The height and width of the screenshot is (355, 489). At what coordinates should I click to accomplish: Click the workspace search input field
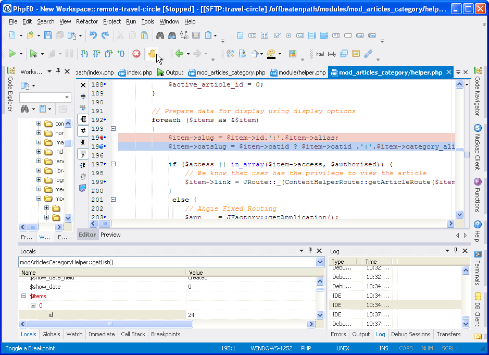pyautogui.click(x=42, y=97)
